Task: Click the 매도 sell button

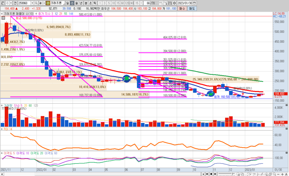Action: (192, 9)
